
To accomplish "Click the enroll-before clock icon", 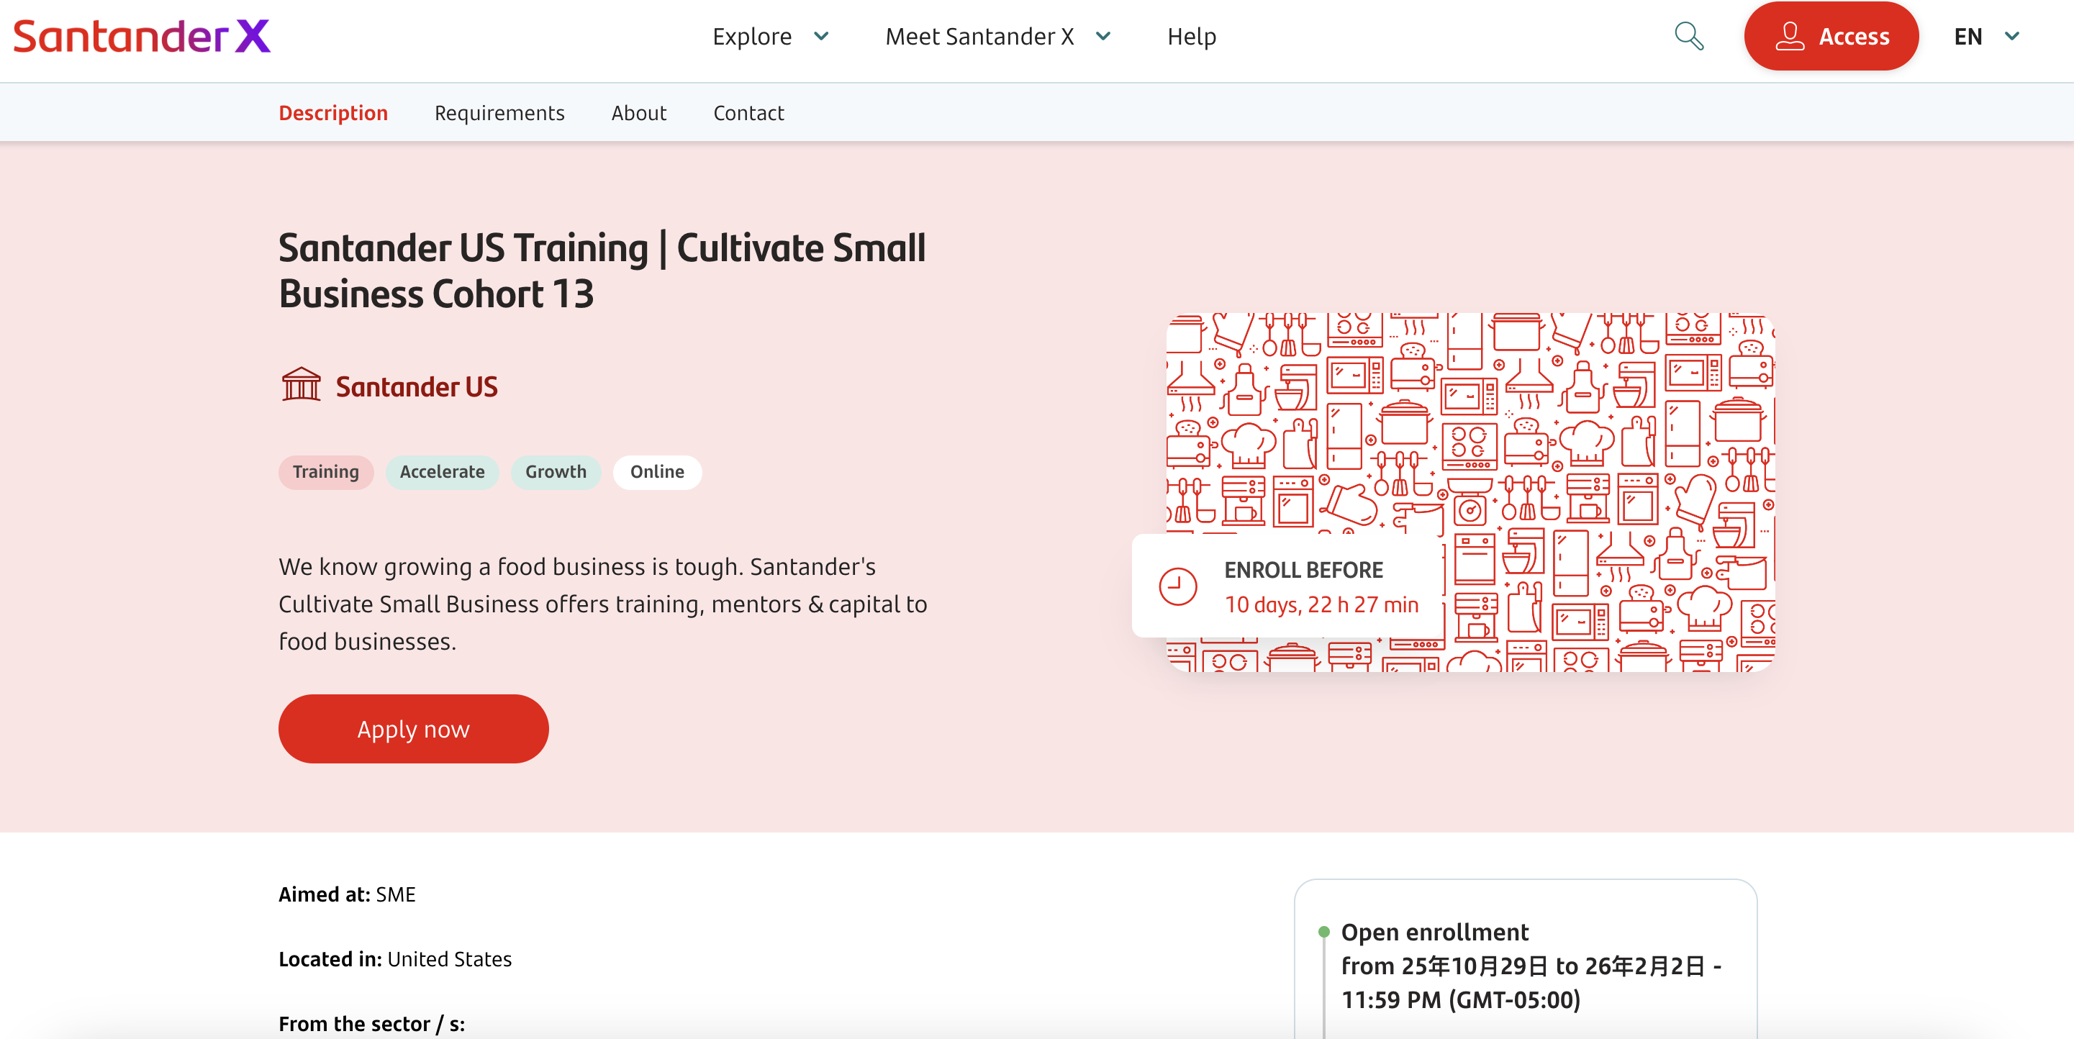I will 1177,586.
